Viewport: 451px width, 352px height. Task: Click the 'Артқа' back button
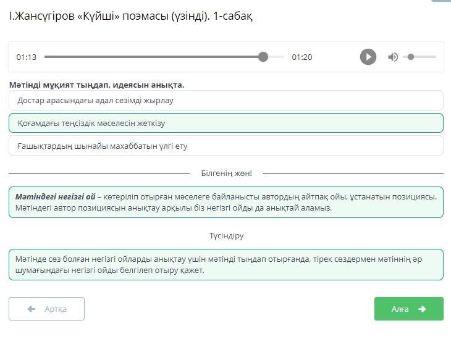(x=46, y=309)
